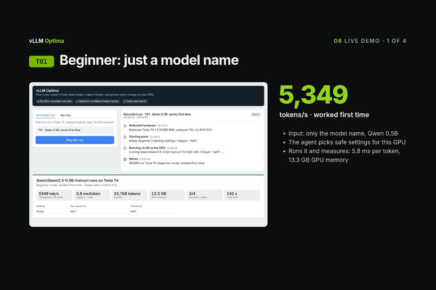The width and height of the screenshot is (436, 290).
Task: Click the Setting column header
Action: click(x=41, y=206)
